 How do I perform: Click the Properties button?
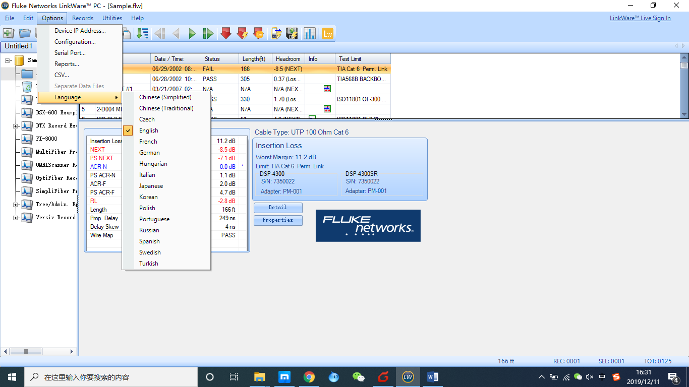pyautogui.click(x=278, y=220)
